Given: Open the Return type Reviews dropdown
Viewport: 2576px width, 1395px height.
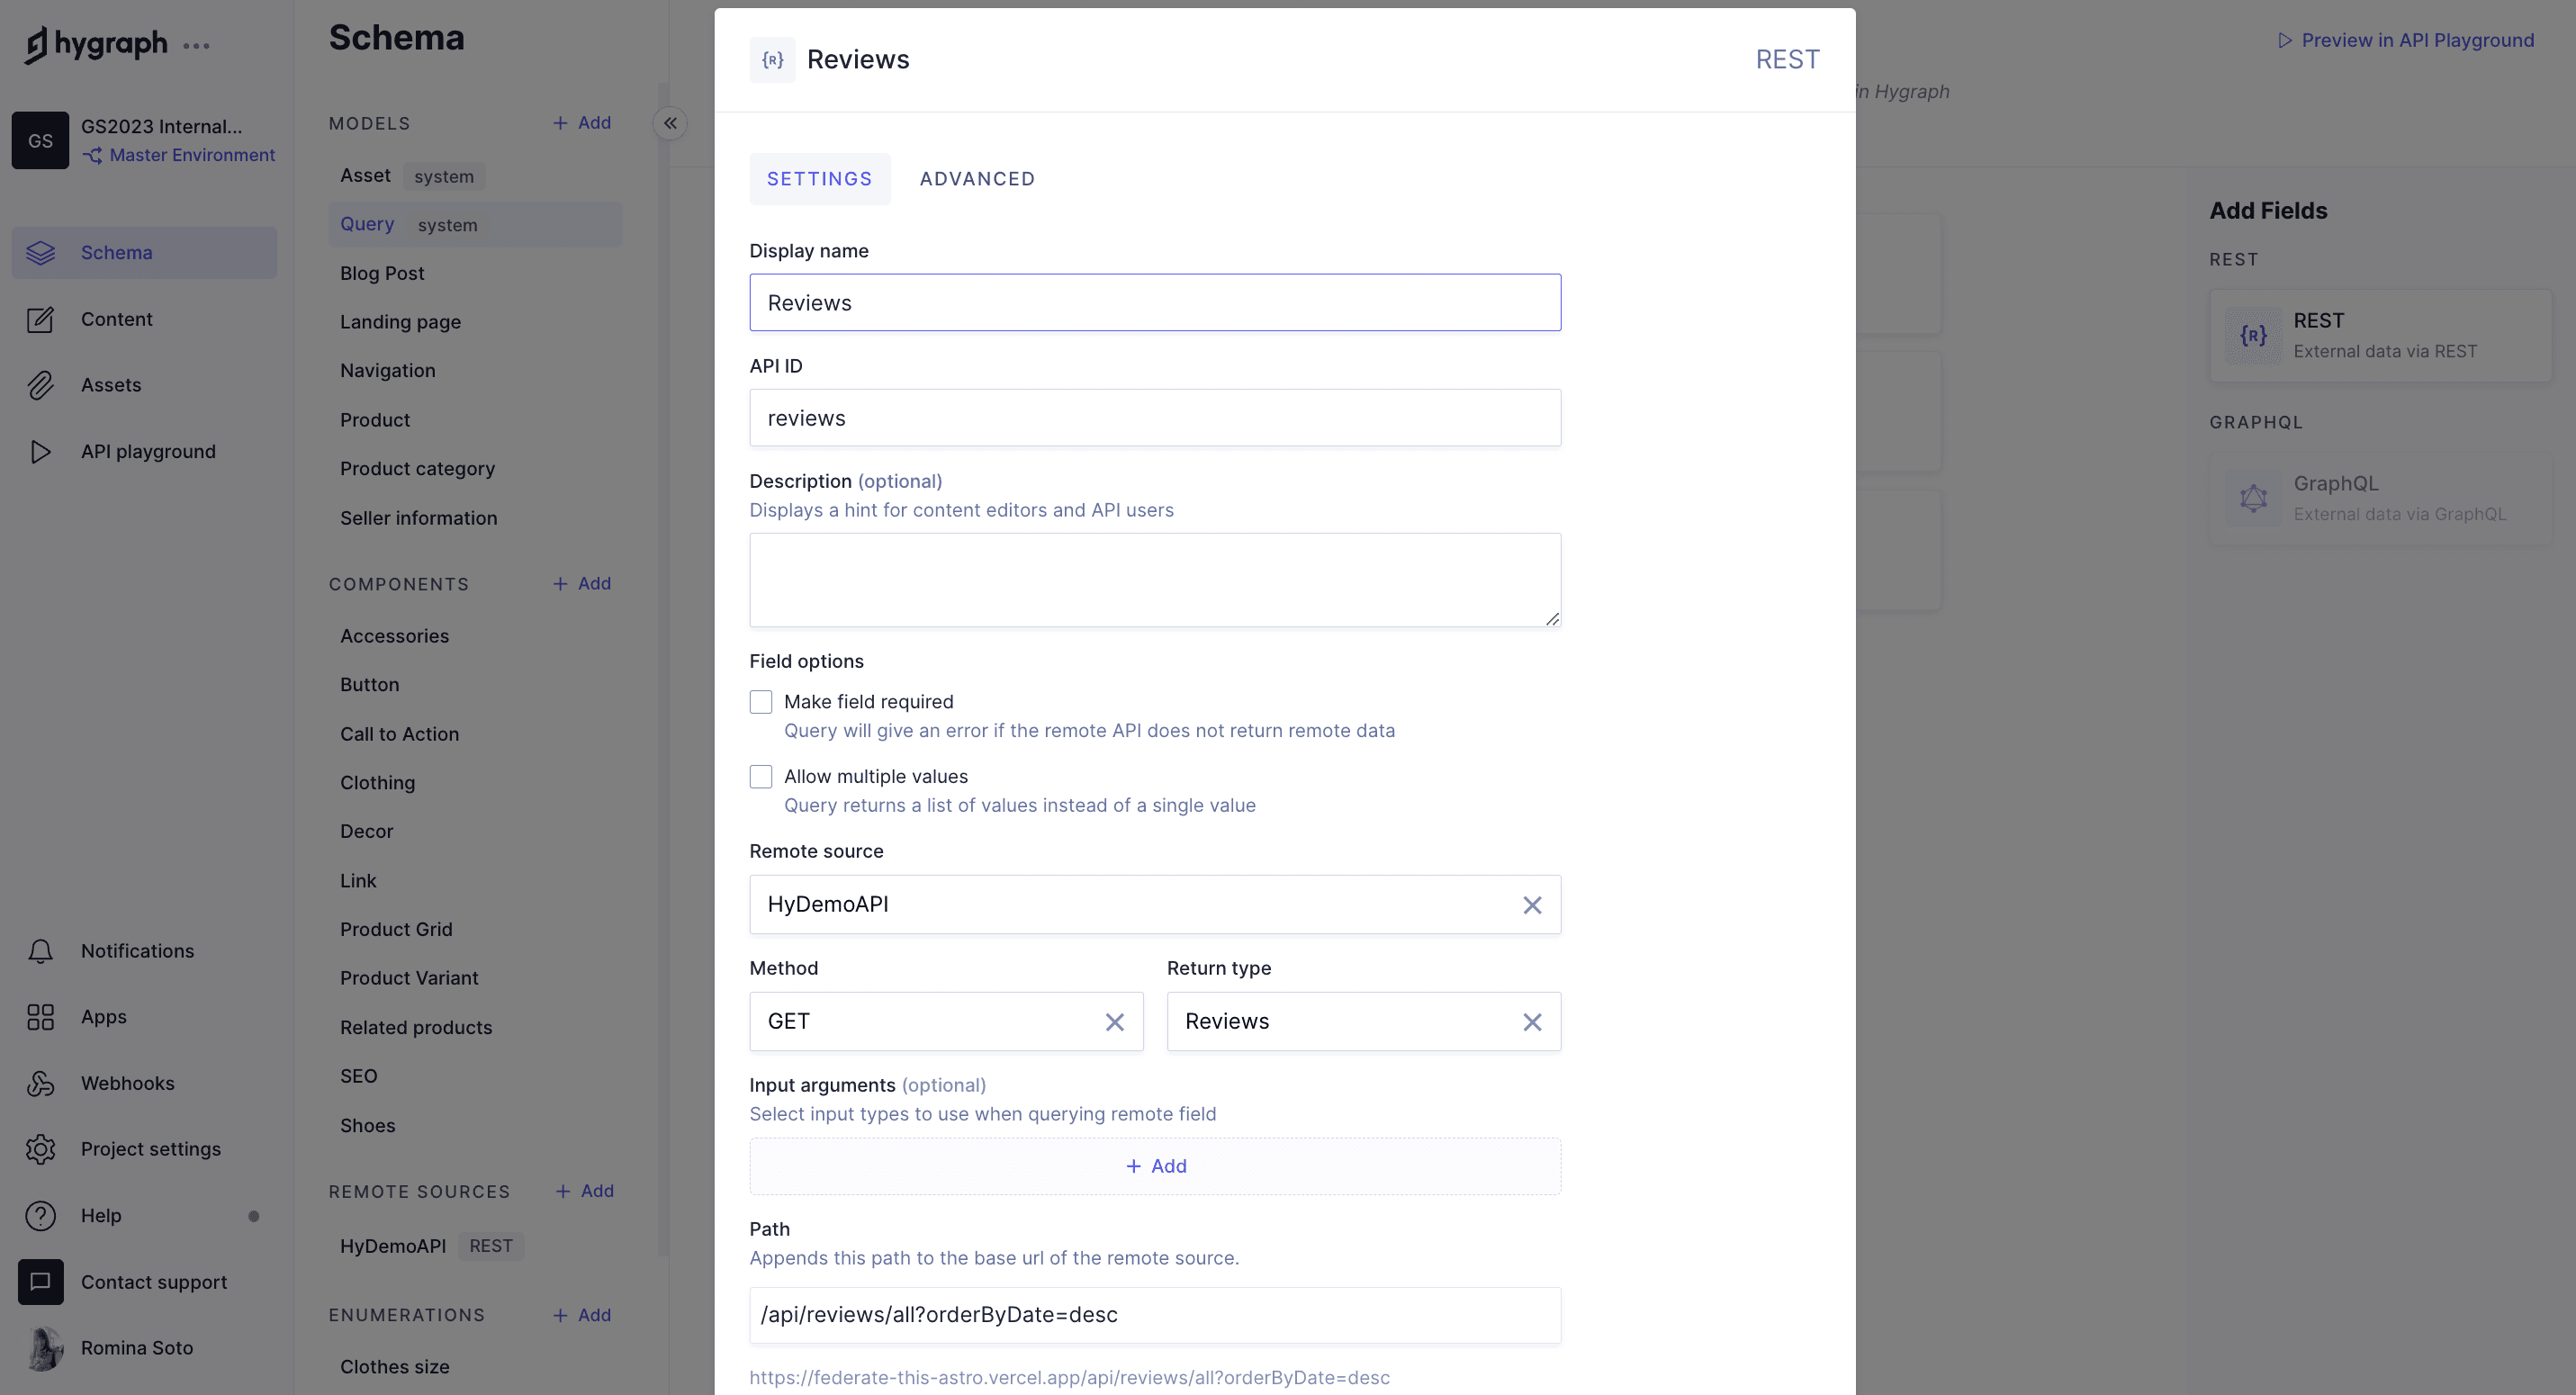Looking at the screenshot, I should click(1340, 1021).
